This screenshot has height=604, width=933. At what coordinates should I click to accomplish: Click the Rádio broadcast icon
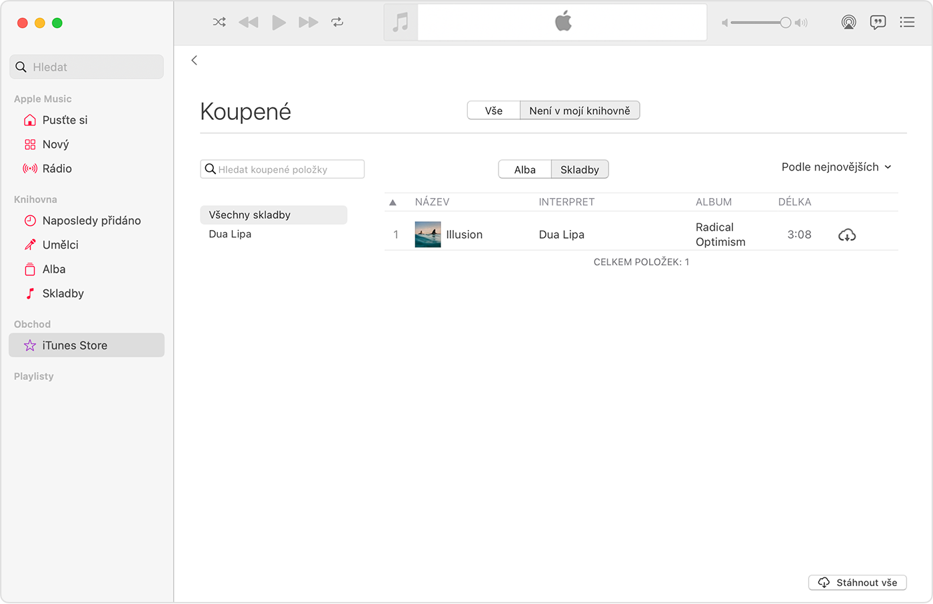pos(30,169)
